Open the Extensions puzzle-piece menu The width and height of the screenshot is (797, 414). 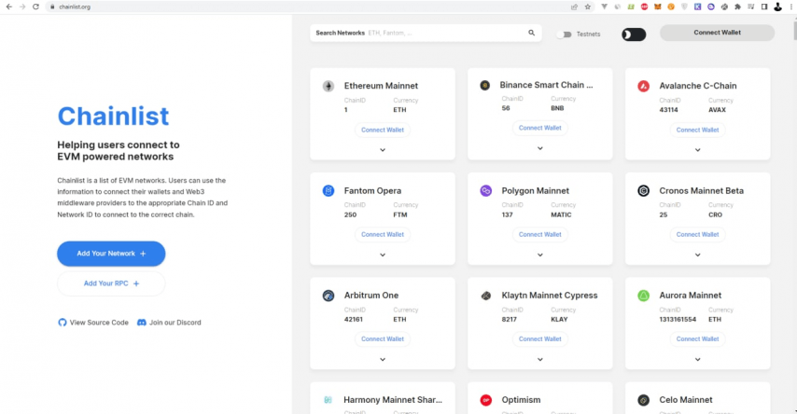[x=737, y=7]
